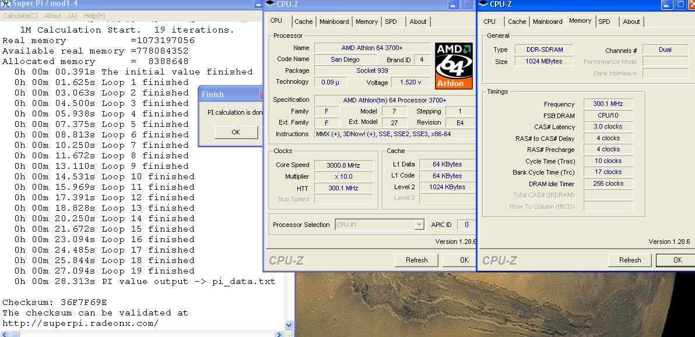Image resolution: width=695 pixels, height=337 pixels.
Task: Open the Calculate(C) menu in Super PI
Action: [x=20, y=16]
